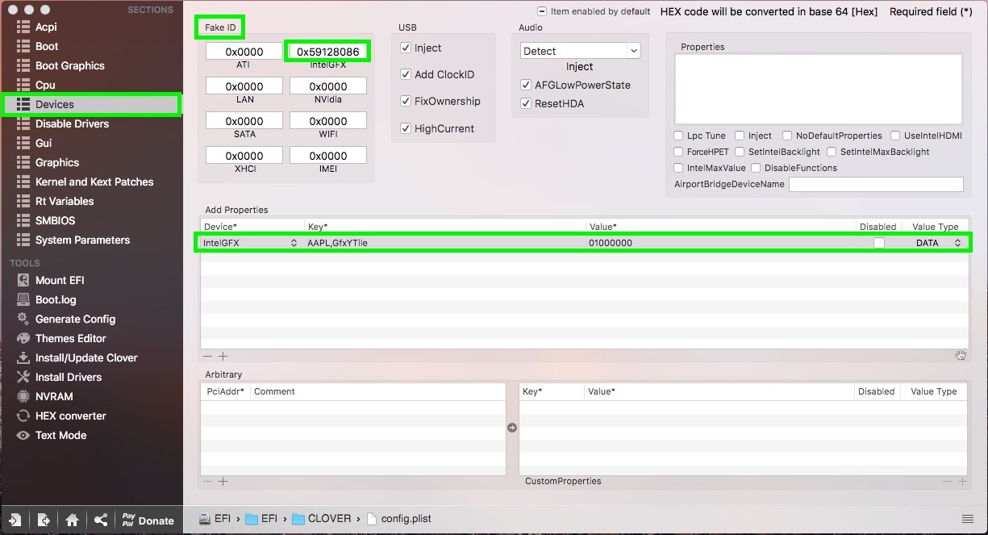Click the Install/Update Clover download icon
This screenshot has height=535, width=988.
coord(23,357)
